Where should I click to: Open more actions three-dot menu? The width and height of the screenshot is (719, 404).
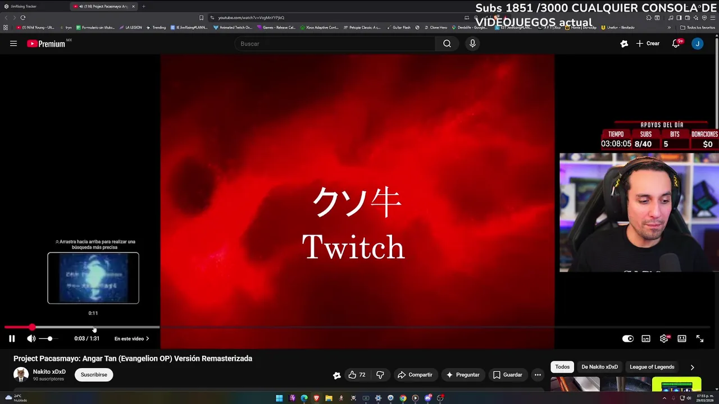538,375
